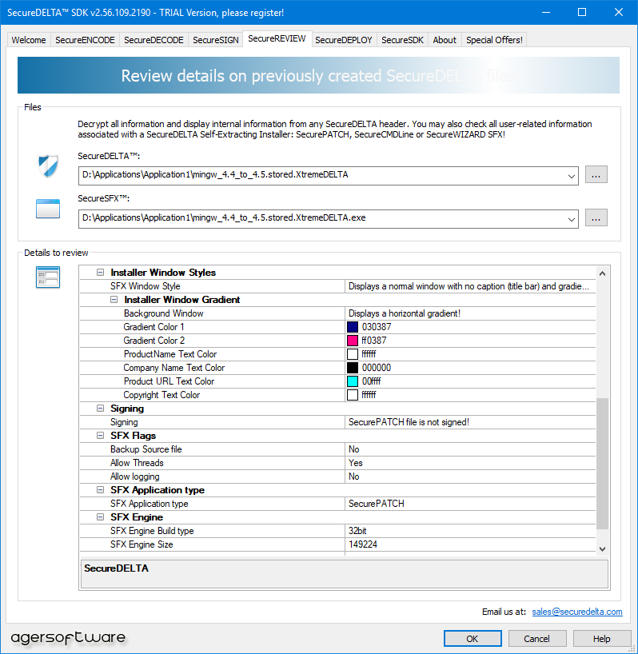Click the SecureSFX window icon
The image size is (638, 654).
(48, 209)
